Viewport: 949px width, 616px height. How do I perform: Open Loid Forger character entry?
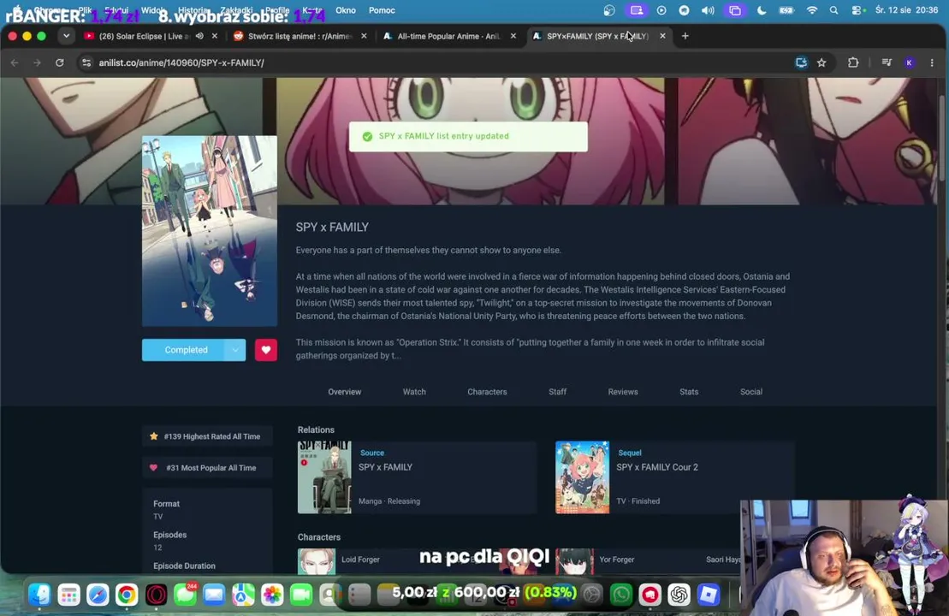[360, 560]
